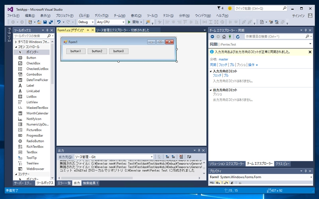This screenshot has height=199, width=319.
Task: Click the master branch link
Action: click(223, 59)
